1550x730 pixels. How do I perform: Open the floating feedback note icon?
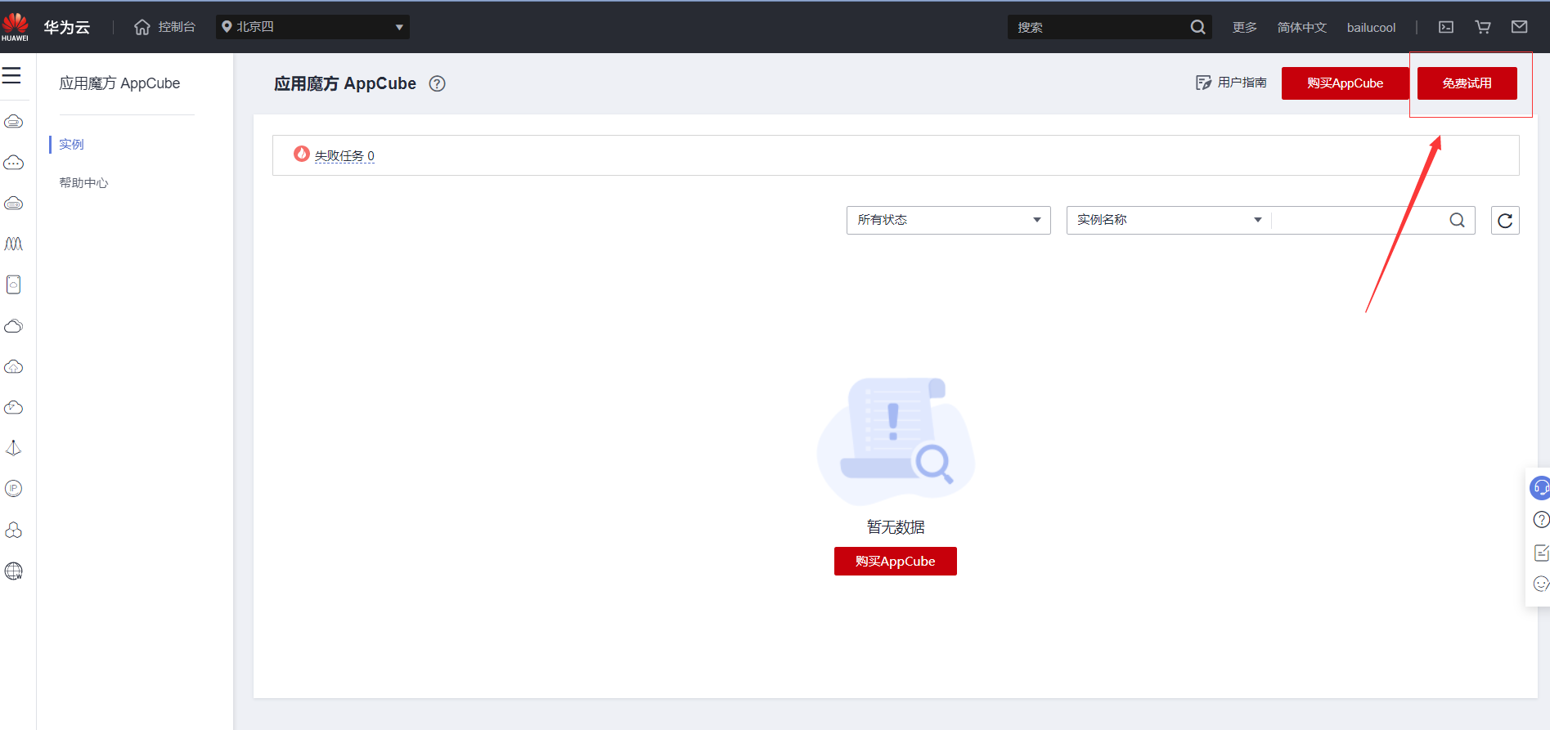[1541, 553]
